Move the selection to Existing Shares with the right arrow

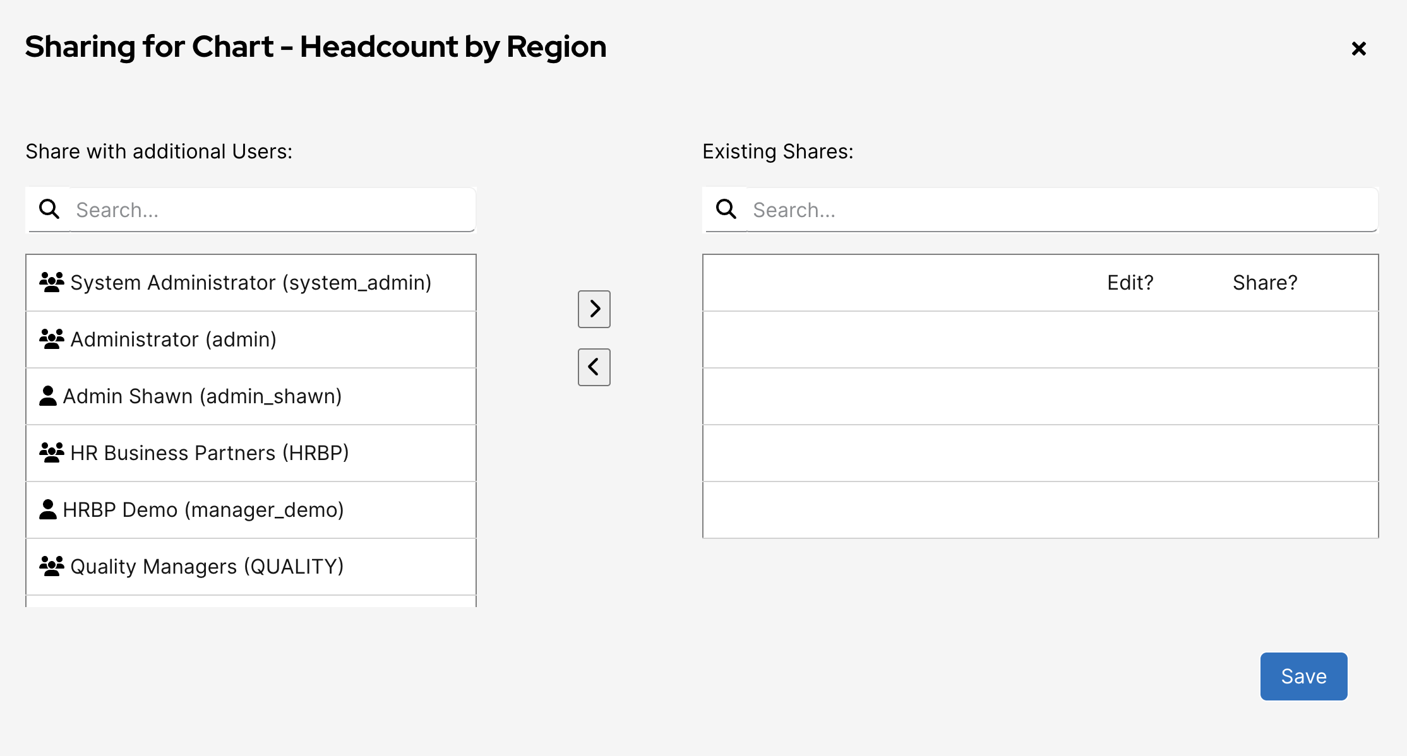pyautogui.click(x=594, y=309)
